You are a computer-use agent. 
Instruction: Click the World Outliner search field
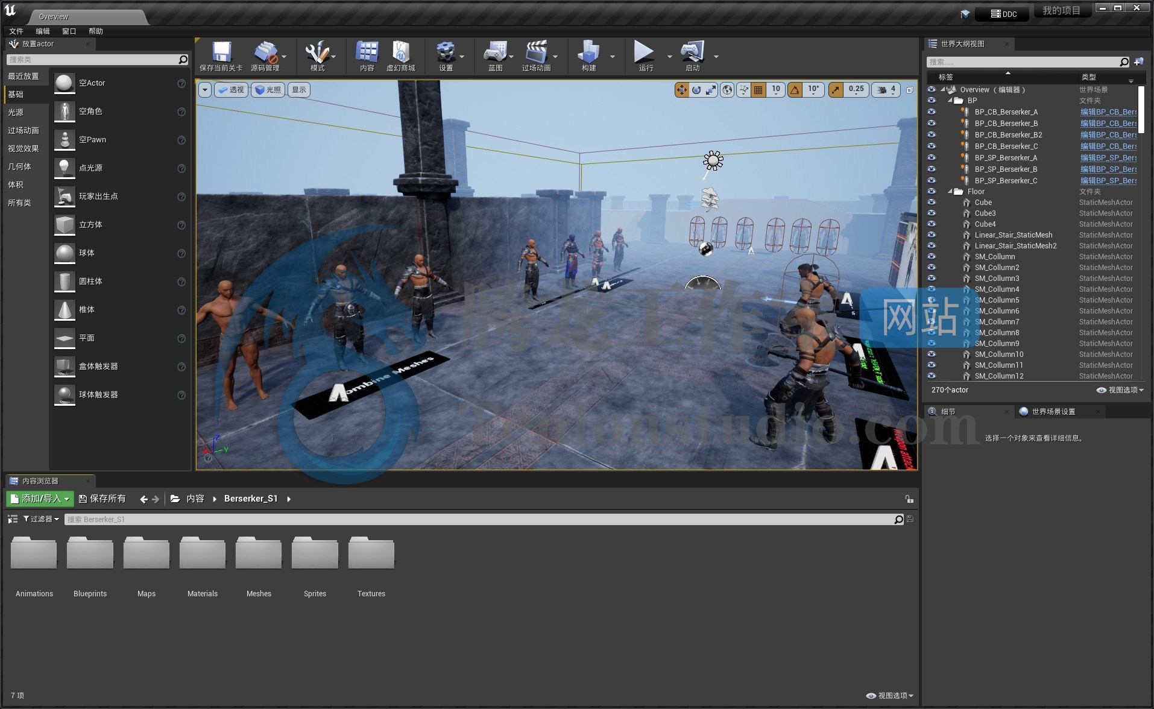(x=1027, y=62)
